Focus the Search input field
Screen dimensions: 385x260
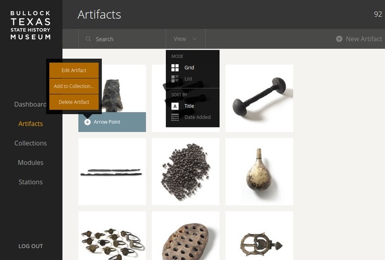click(x=122, y=39)
